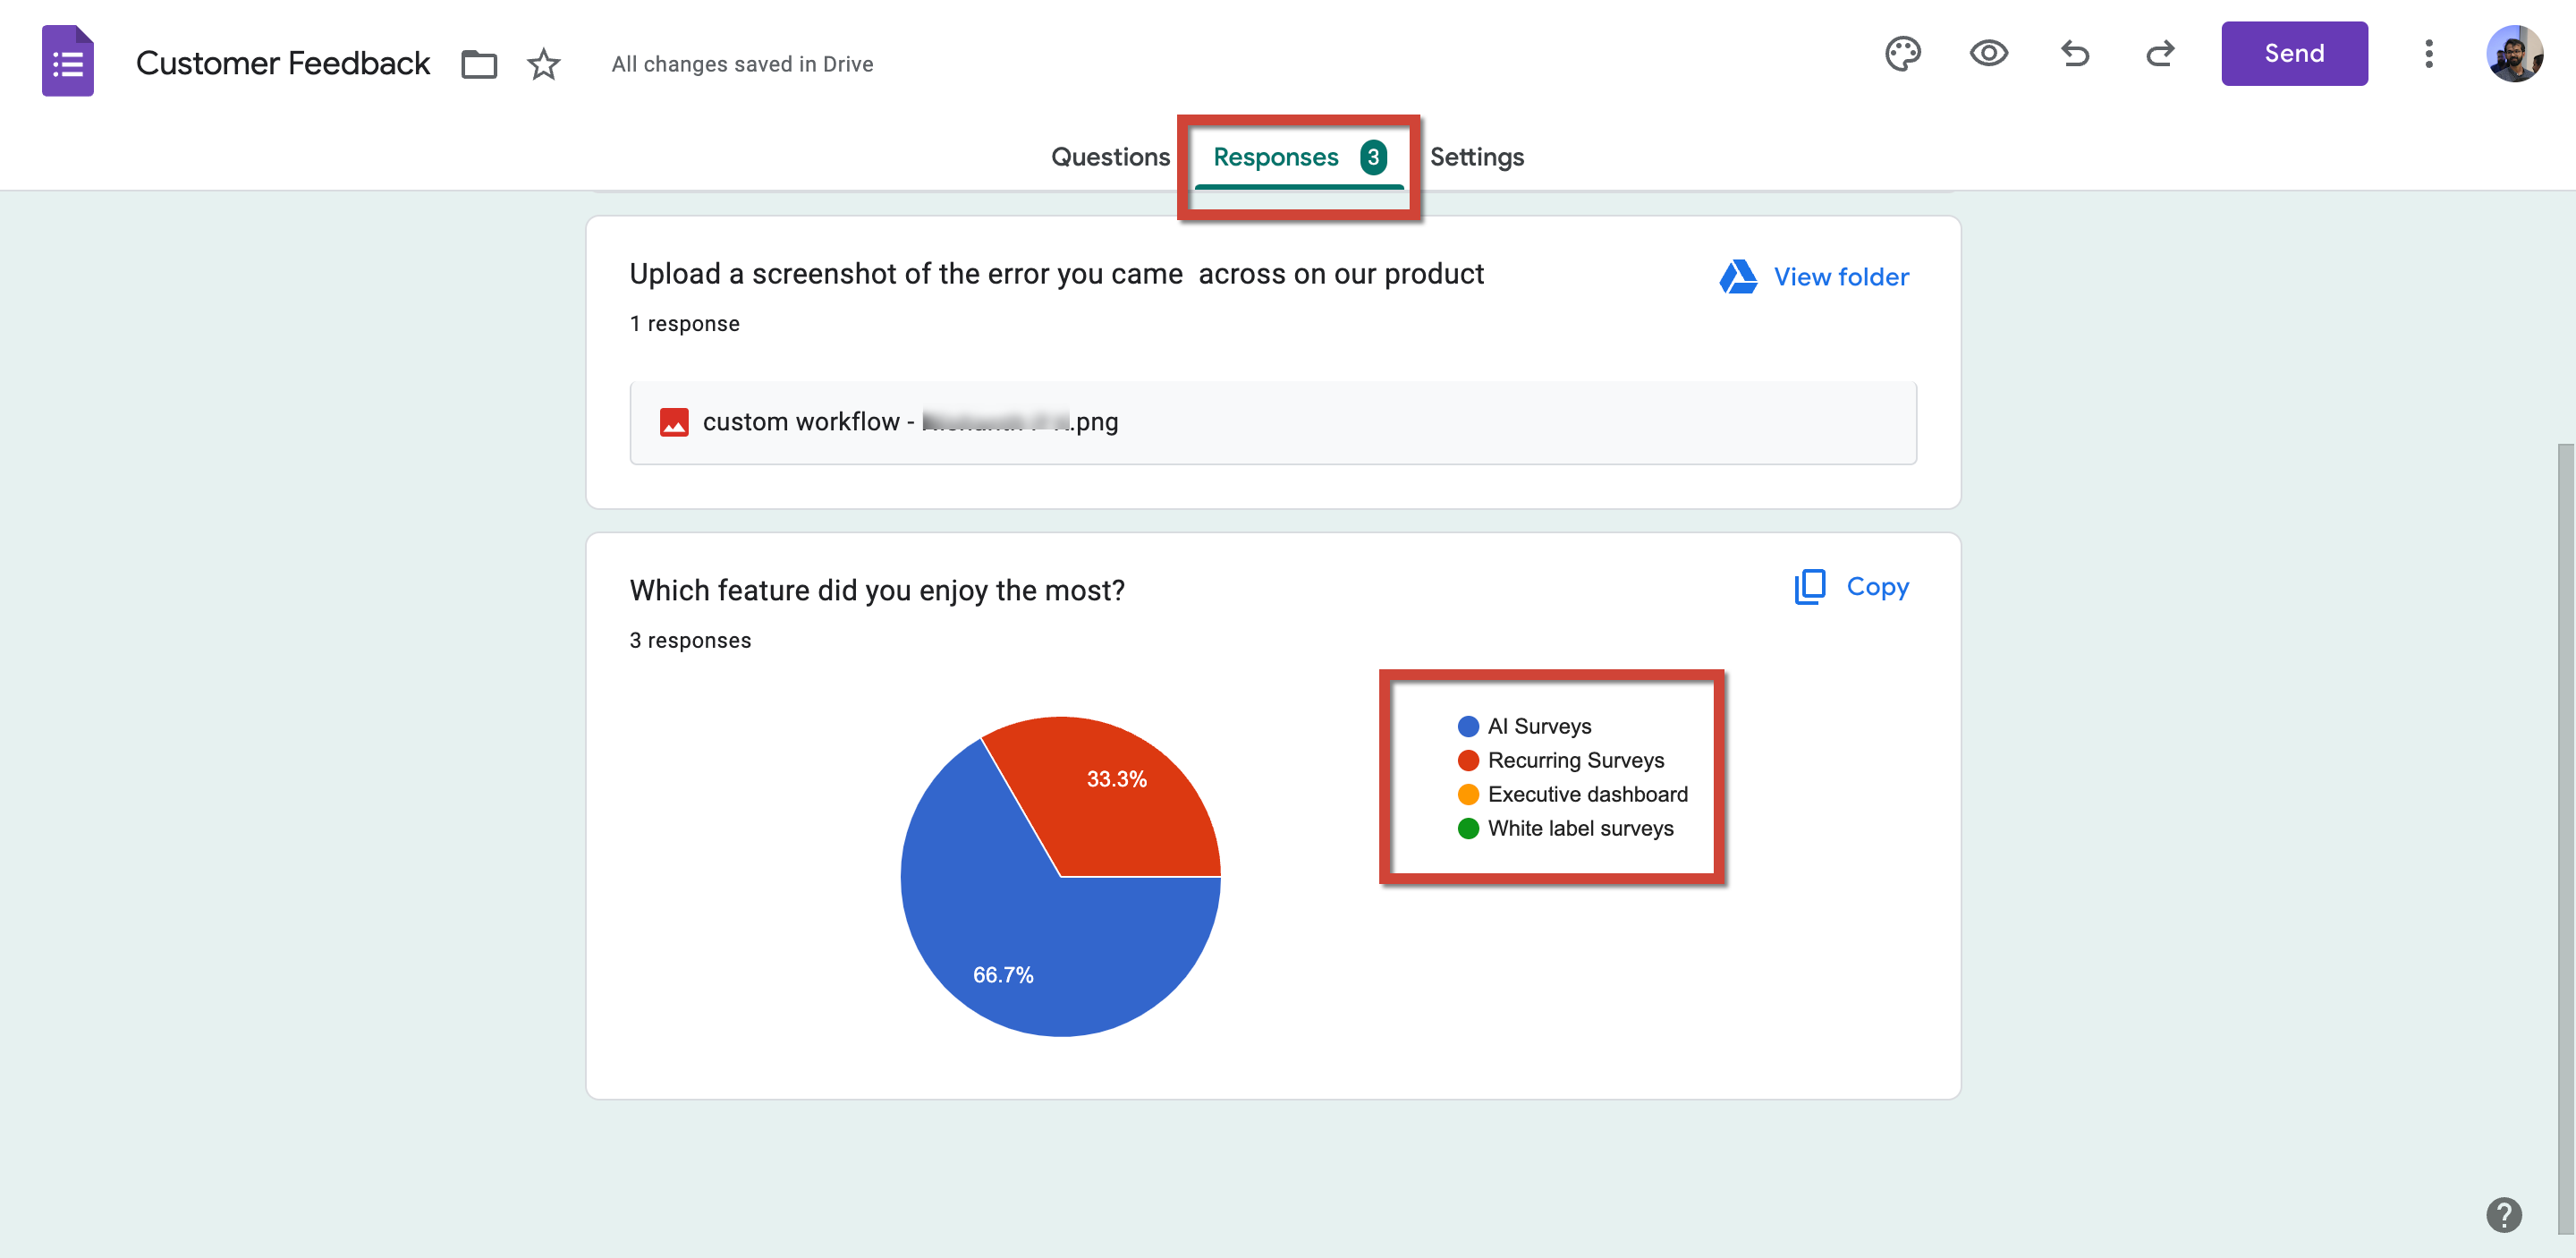Open the Settings tab
The width and height of the screenshot is (2576, 1258).
click(1475, 155)
